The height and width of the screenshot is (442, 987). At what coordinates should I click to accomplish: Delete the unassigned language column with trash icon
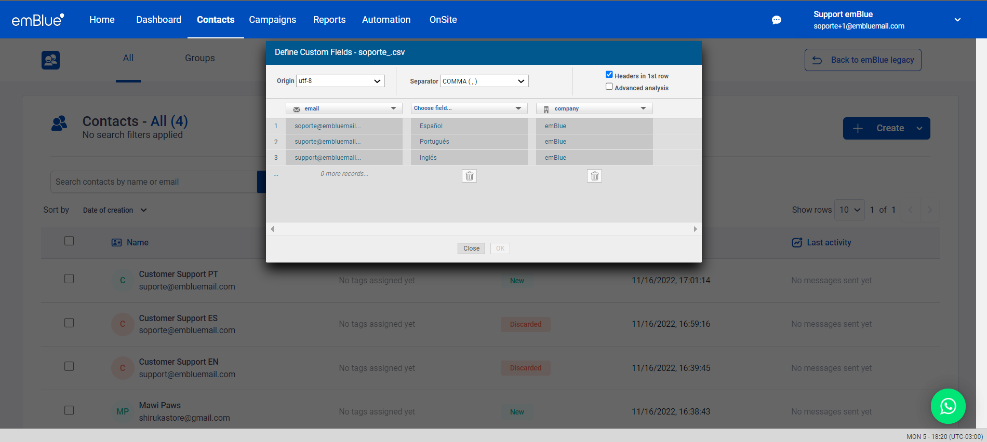point(469,176)
